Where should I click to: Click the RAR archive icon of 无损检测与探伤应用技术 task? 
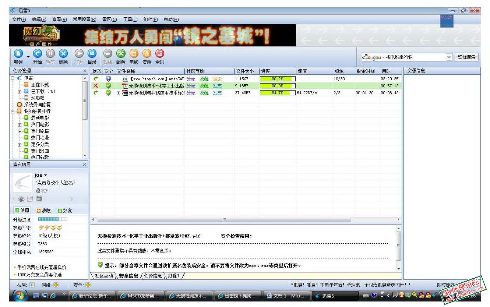tap(125, 93)
